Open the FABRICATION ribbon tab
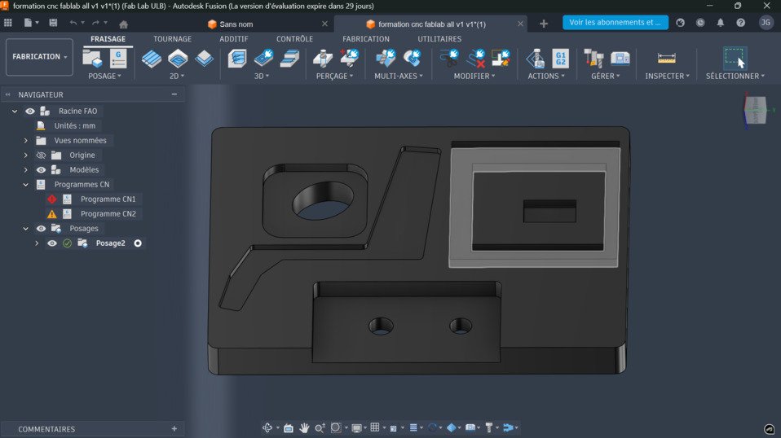The height and width of the screenshot is (438, 781). point(365,39)
